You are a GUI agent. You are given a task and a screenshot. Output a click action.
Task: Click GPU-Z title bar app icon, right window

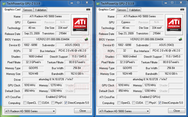click(98, 4)
